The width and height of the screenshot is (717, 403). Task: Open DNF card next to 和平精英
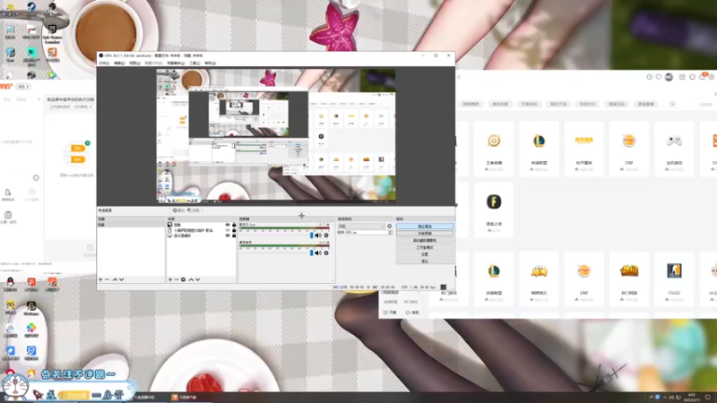tap(629, 149)
